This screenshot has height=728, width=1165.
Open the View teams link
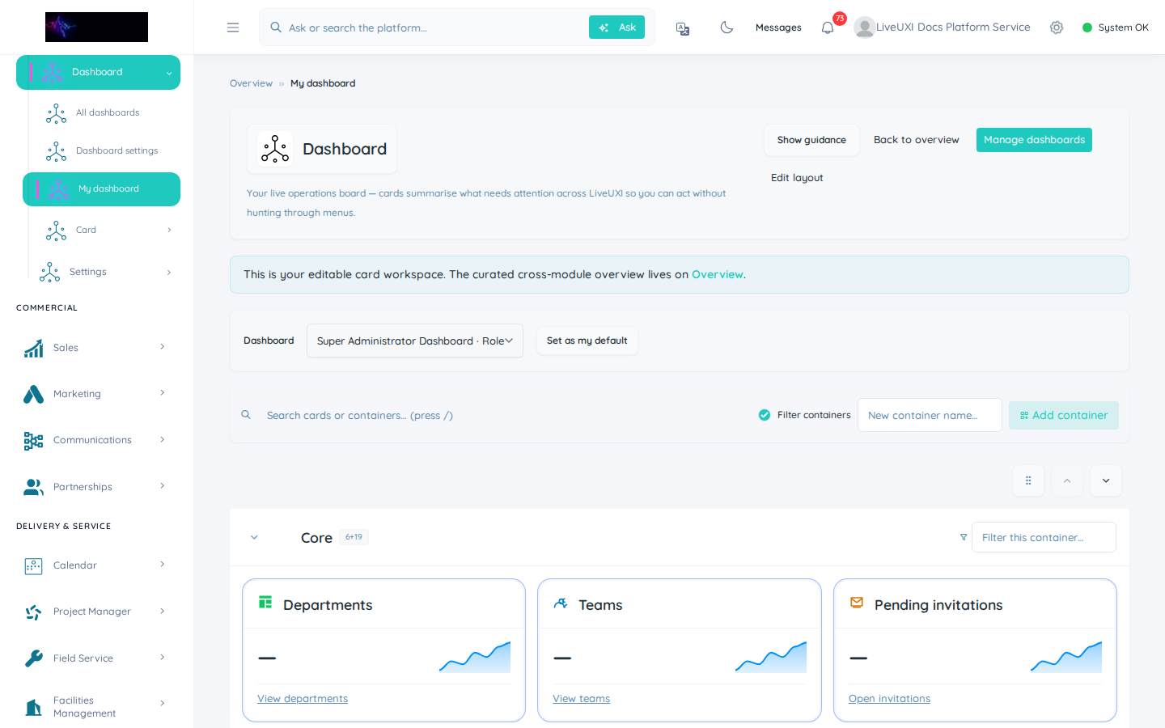tap(581, 699)
